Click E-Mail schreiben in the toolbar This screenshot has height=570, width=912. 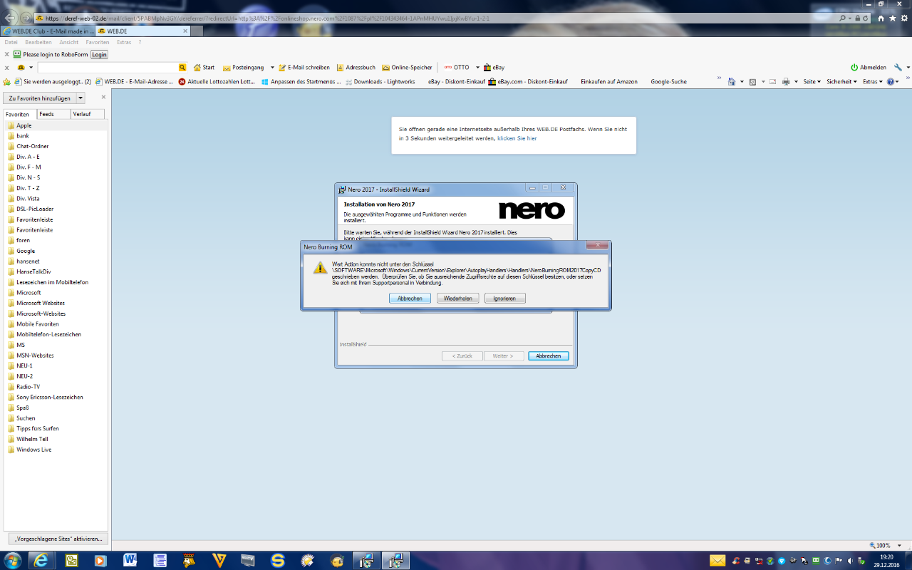(304, 67)
